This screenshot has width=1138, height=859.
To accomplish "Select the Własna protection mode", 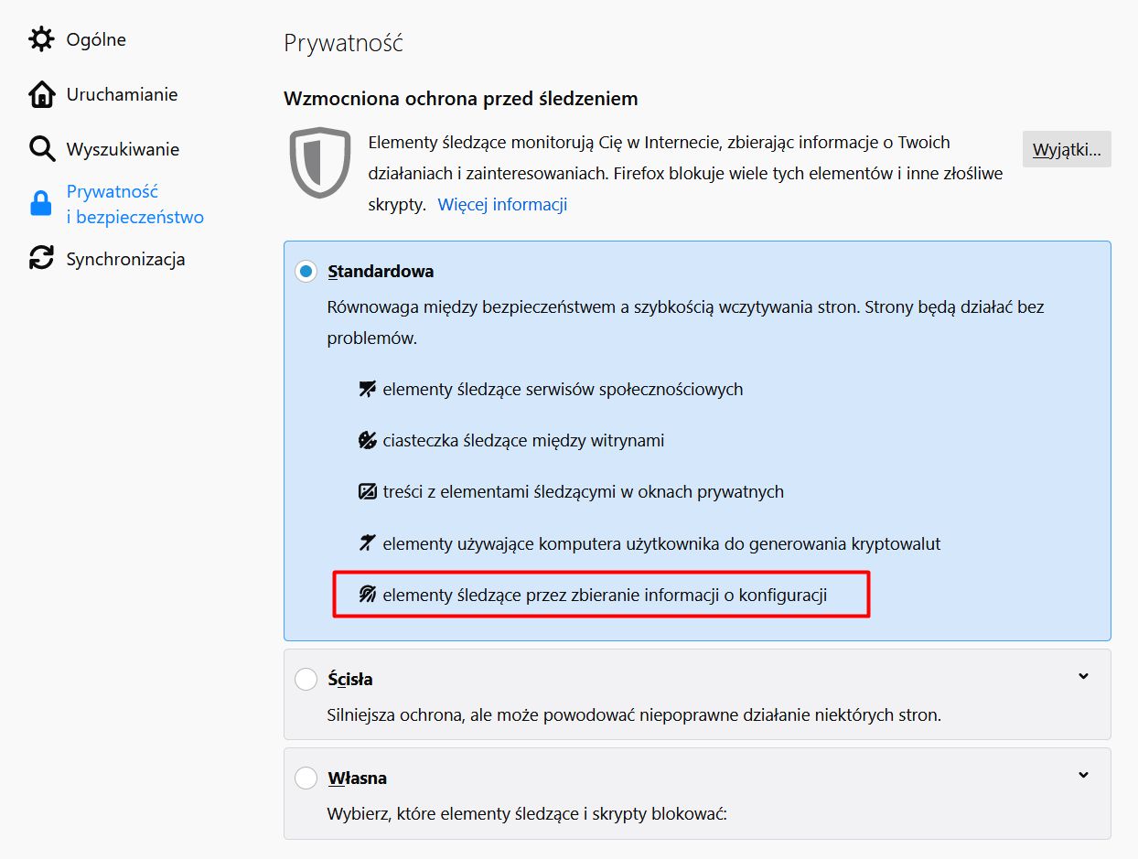I will [x=306, y=778].
